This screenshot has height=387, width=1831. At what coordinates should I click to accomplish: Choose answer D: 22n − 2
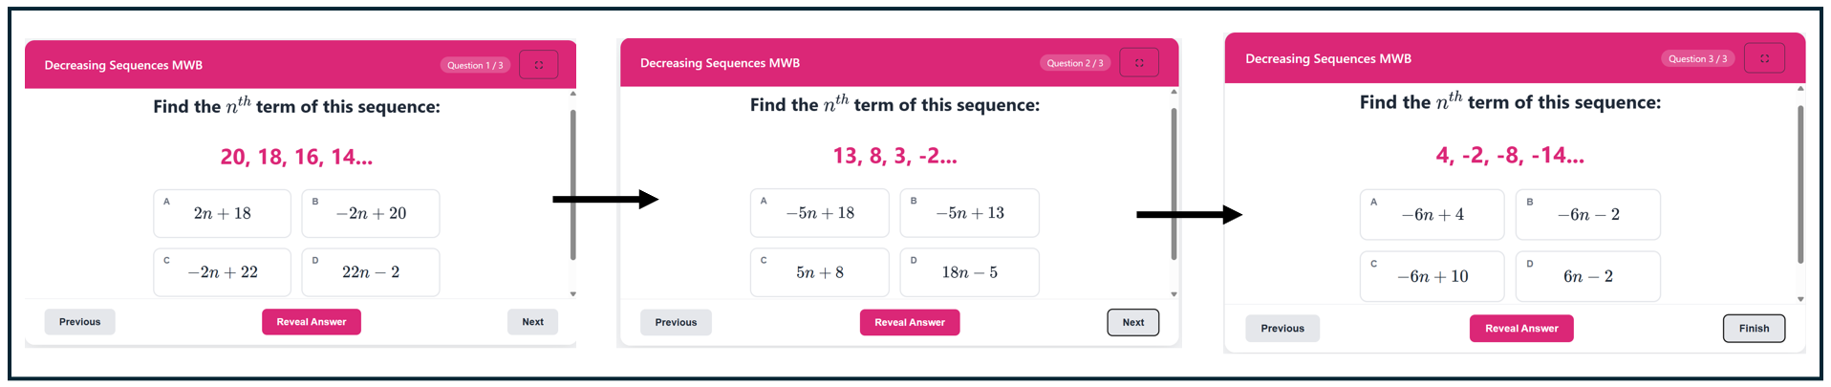click(x=371, y=272)
